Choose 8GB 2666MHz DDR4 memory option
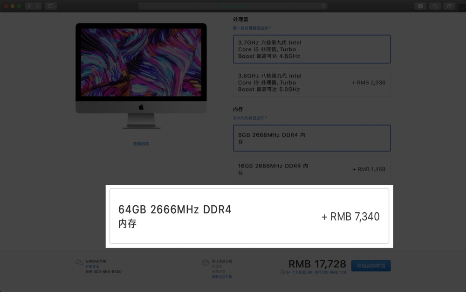The width and height of the screenshot is (466, 292). 312,138
